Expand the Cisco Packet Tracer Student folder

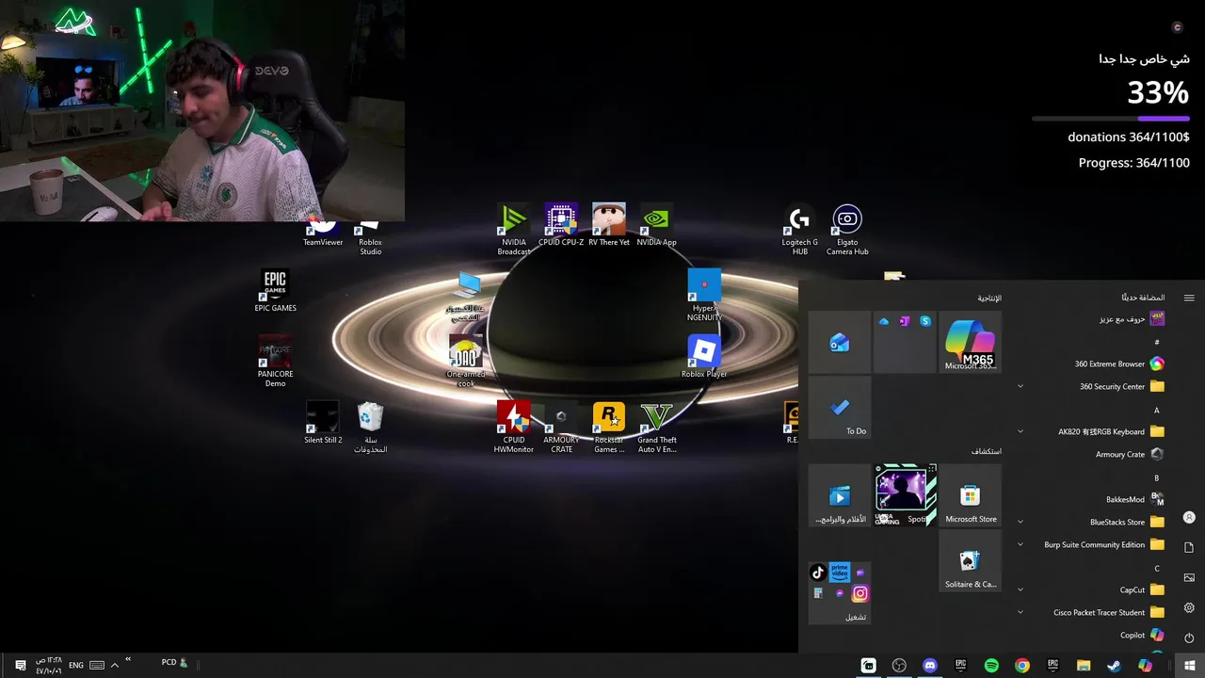[x=1093, y=612]
